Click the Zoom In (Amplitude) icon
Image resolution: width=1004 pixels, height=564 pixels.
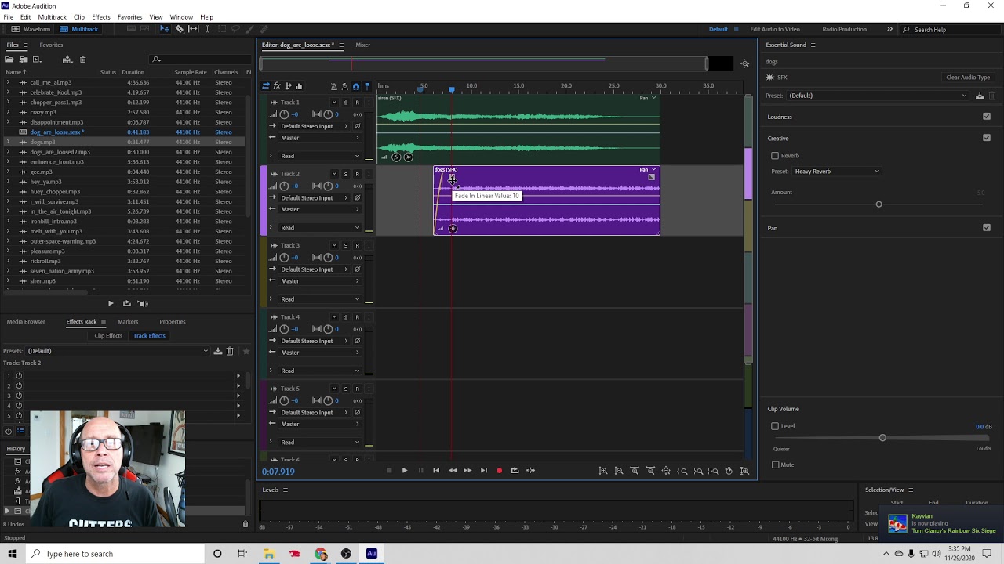603,471
